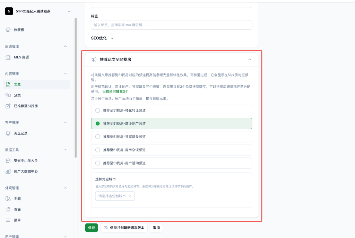
Task: Collapse the 房源管理 sidebar group
Action: coord(66,46)
